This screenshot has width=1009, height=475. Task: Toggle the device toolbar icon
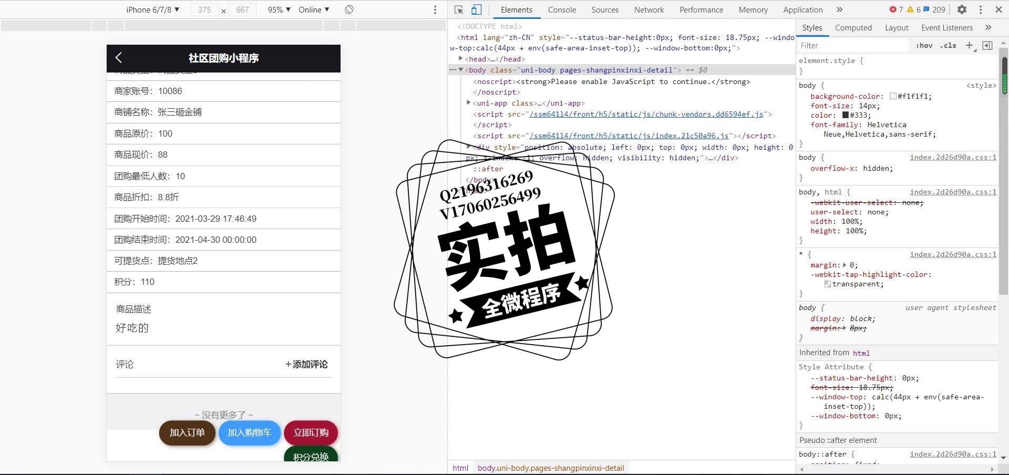[476, 9]
